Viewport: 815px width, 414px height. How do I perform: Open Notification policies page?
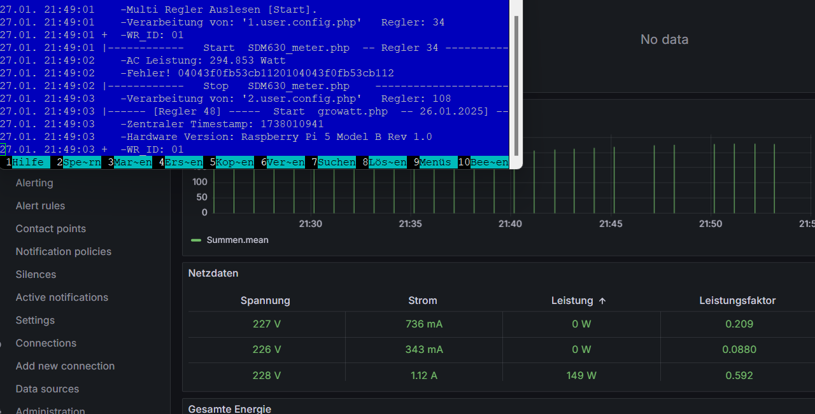[63, 252]
